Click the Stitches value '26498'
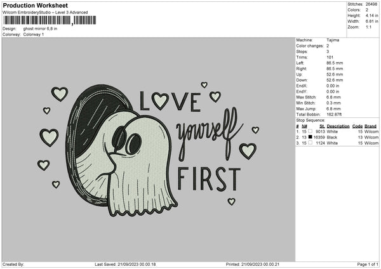The height and width of the screenshot is (269, 381). click(371, 4)
